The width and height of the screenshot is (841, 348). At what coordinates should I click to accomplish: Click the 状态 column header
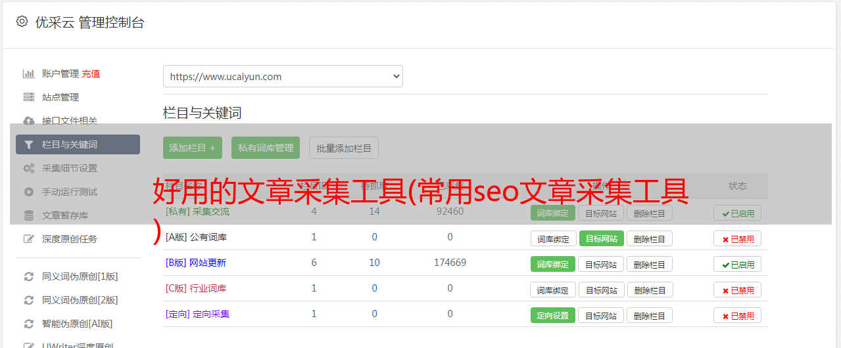pos(738,186)
